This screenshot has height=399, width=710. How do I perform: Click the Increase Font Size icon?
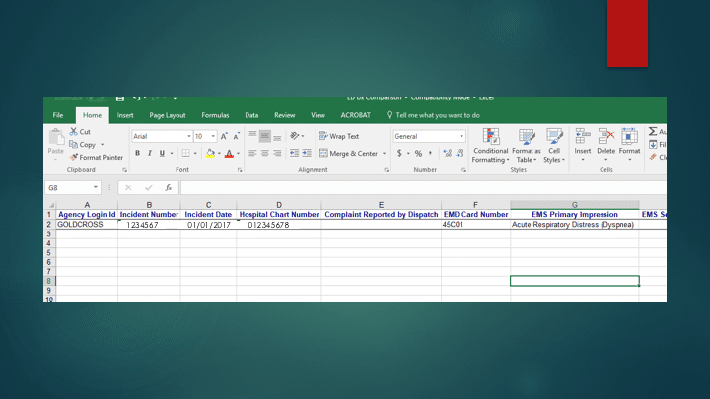(224, 136)
